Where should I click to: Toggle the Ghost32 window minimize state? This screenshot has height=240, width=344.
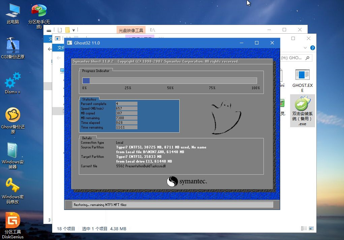pos(241,43)
